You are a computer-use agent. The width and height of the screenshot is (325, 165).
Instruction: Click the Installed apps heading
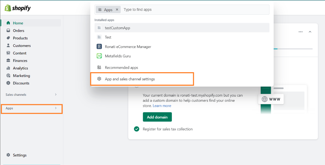point(104,20)
